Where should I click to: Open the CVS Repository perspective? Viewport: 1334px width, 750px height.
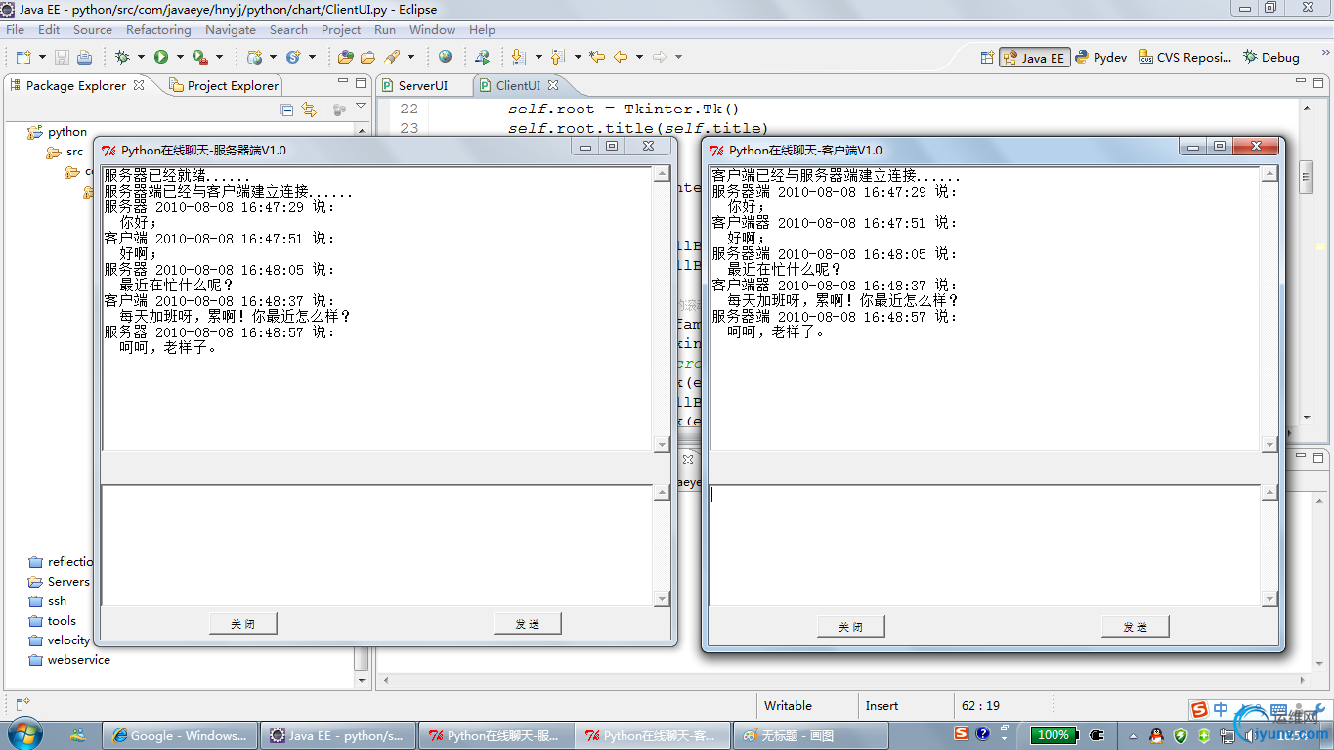pos(1184,58)
